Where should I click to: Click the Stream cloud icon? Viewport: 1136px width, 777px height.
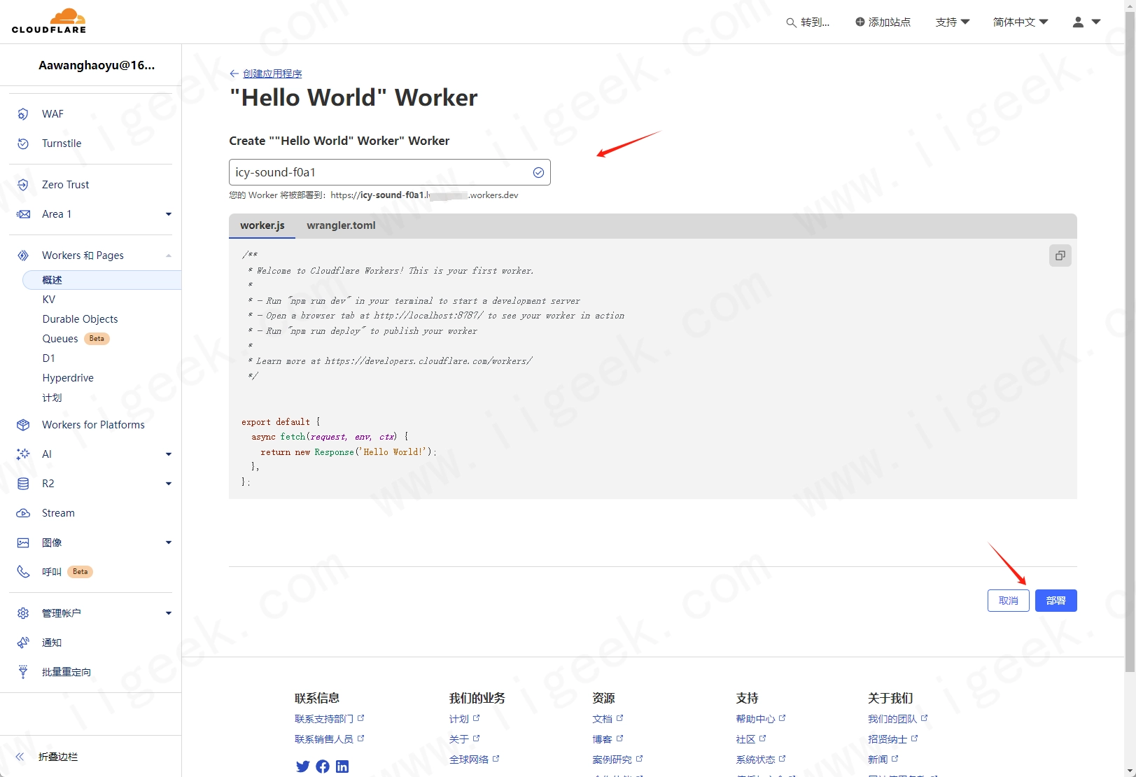(23, 513)
